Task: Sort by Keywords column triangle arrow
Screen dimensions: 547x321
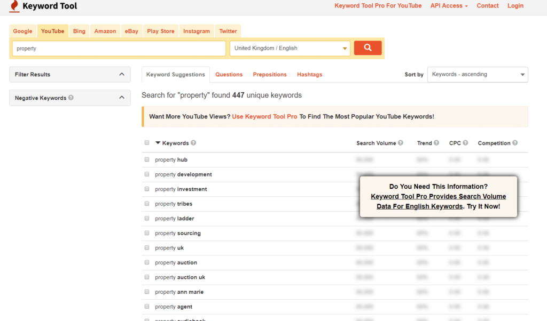Action: 158,143
